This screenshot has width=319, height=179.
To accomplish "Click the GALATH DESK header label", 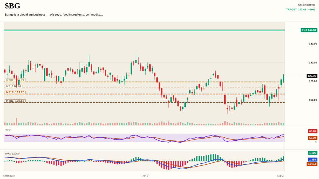I will click(x=306, y=5).
